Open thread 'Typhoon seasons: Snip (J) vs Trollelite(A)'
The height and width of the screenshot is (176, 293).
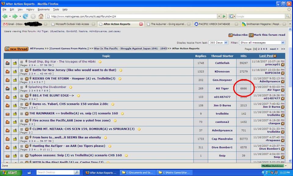click(x=75, y=155)
